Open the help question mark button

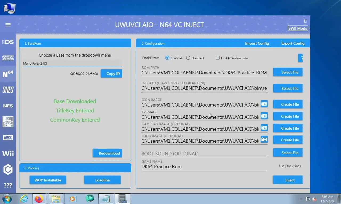[301, 58]
